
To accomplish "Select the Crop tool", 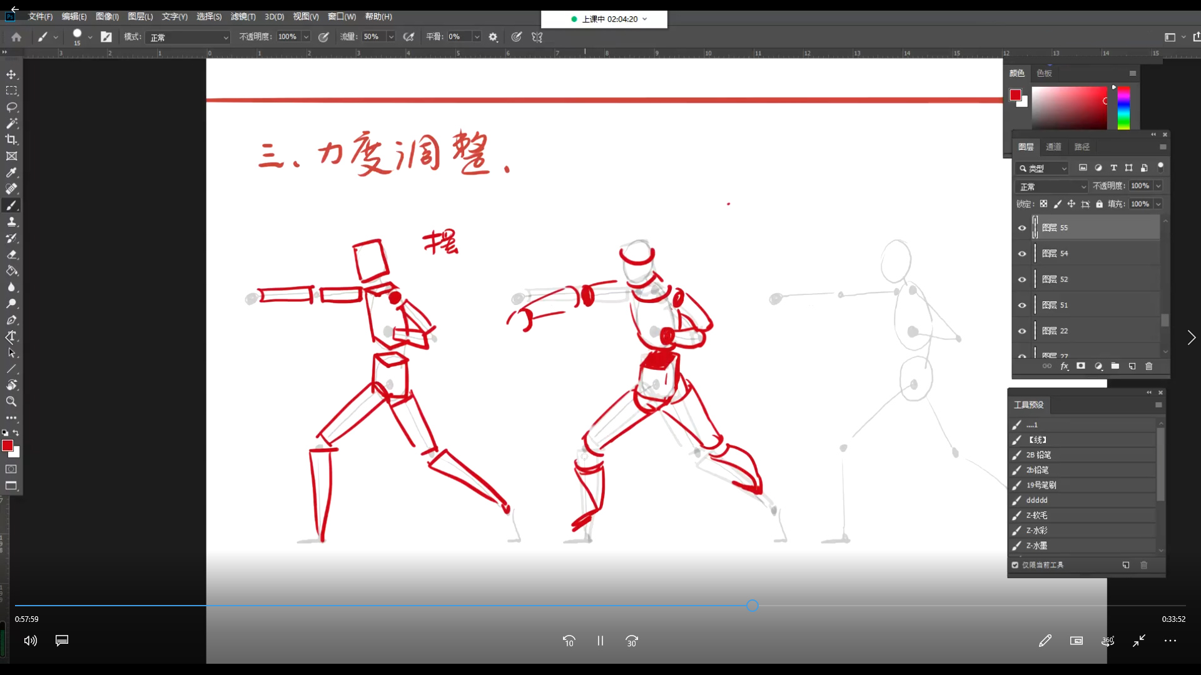I will [11, 139].
